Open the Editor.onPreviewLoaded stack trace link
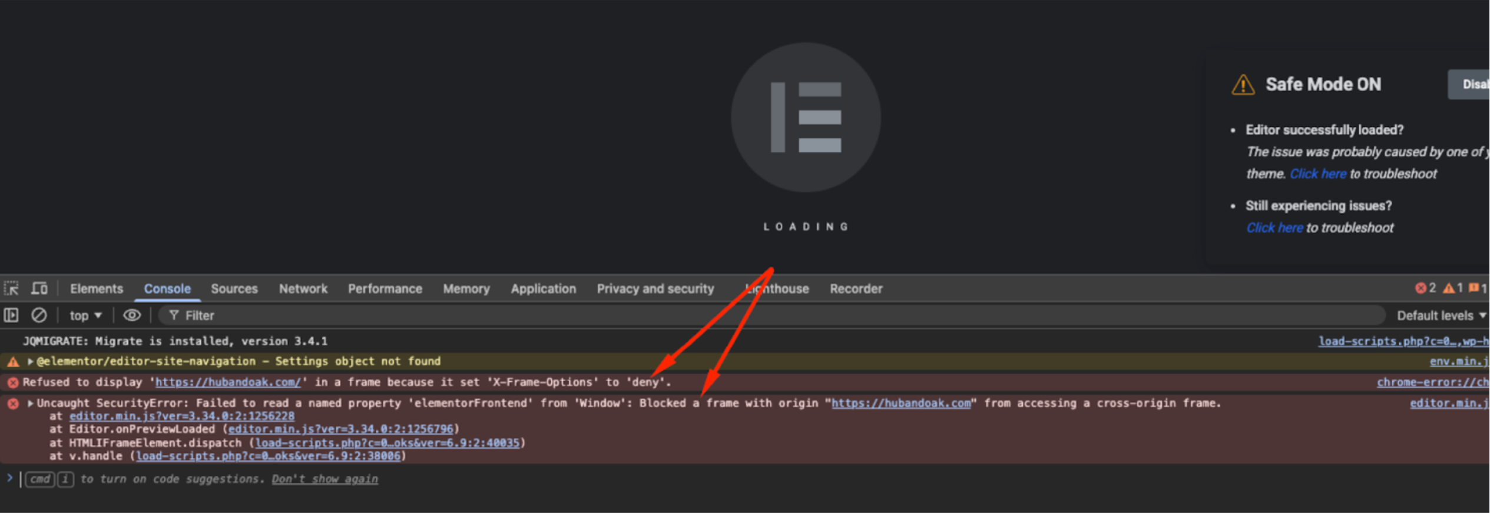 pyautogui.click(x=340, y=429)
